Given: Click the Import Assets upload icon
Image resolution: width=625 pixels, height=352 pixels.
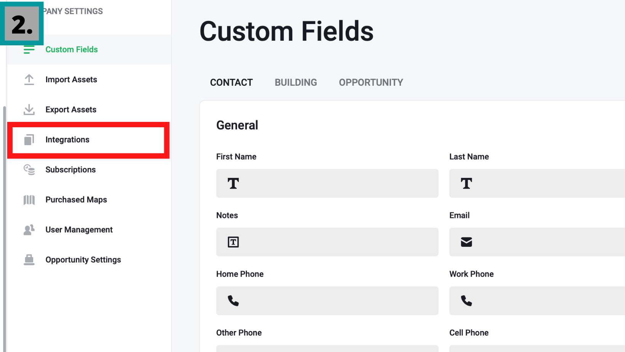Looking at the screenshot, I should [x=29, y=80].
